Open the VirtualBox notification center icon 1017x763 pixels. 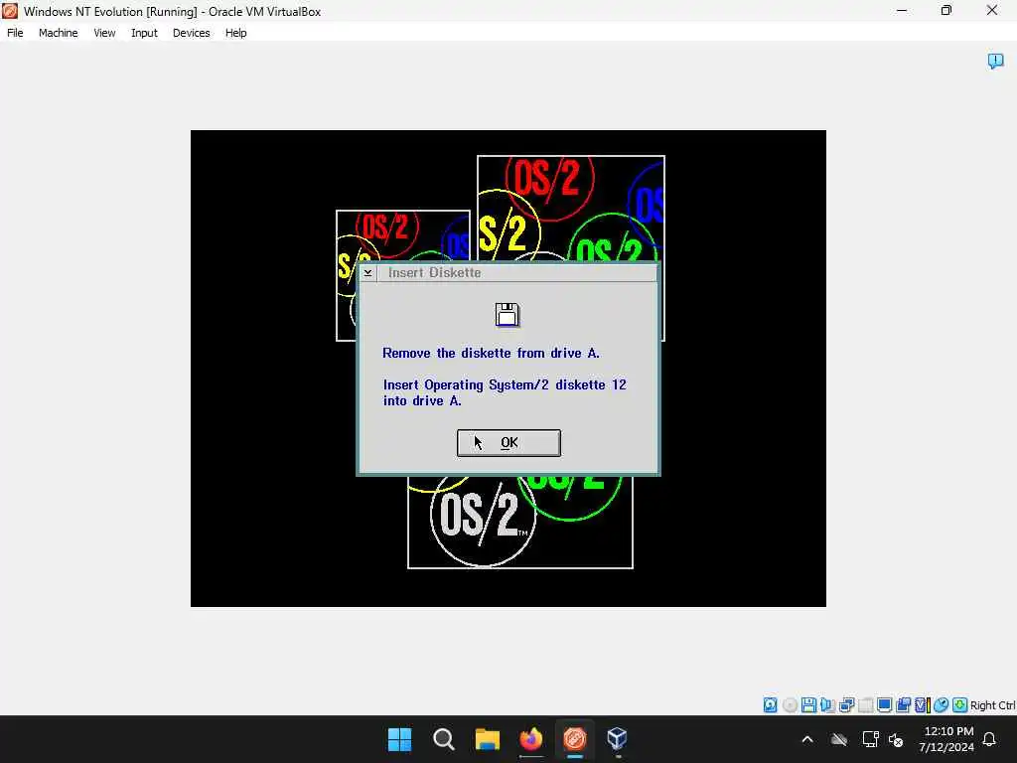click(995, 61)
